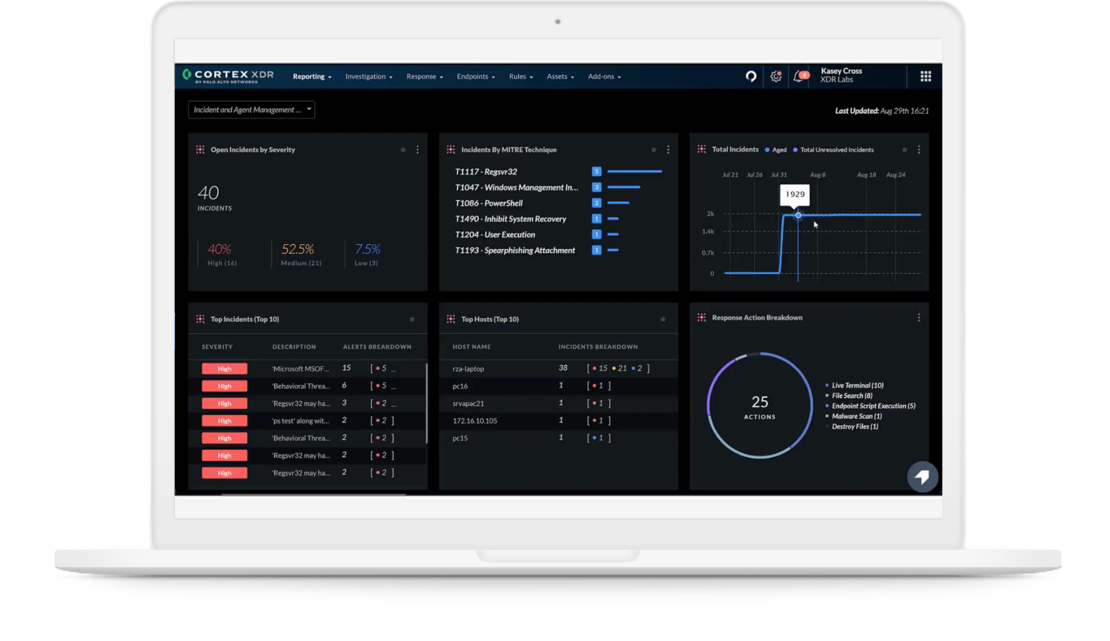1110x641 pixels.
Task: Open Open Incidents by Severity options menu
Action: (x=418, y=150)
